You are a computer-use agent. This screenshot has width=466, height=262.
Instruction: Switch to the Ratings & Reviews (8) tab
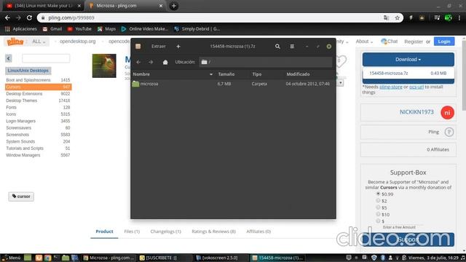213,231
